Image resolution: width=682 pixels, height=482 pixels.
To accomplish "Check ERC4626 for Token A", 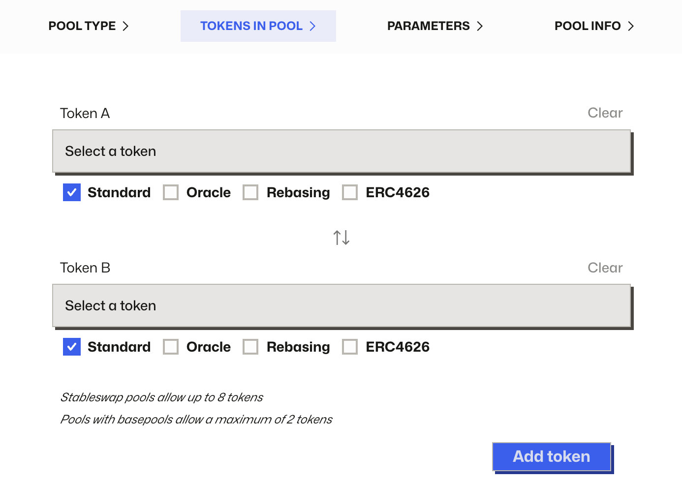I will (350, 192).
